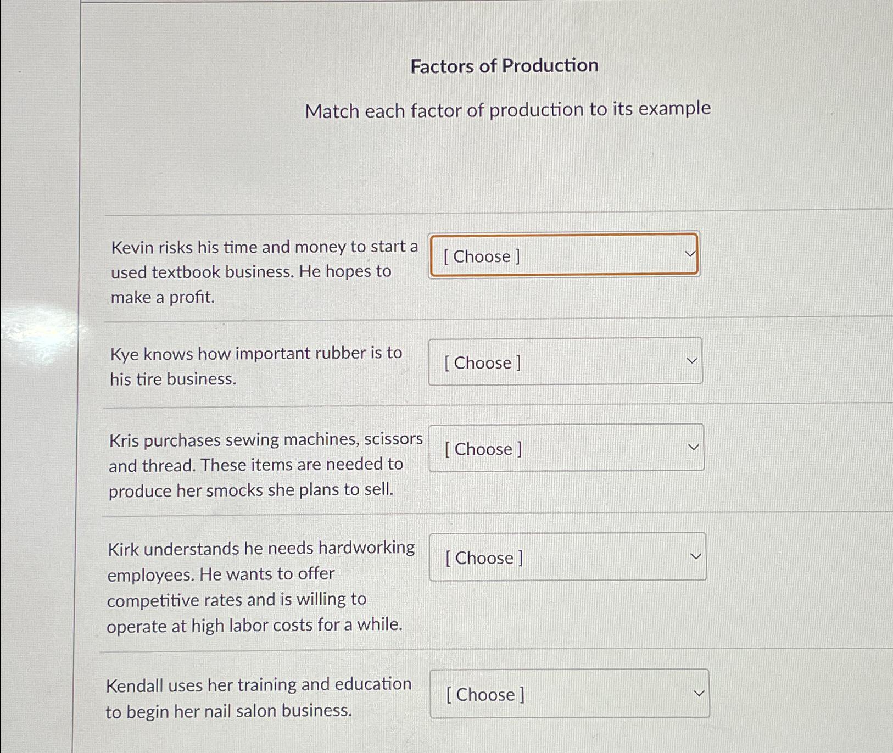The width and height of the screenshot is (893, 753).
Task: Click the Factors of Production title
Action: 505,65
